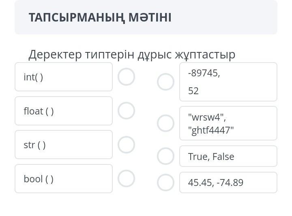The image size is (292, 216).
Task: Select the circle next to str ( )
Action: 126,145
